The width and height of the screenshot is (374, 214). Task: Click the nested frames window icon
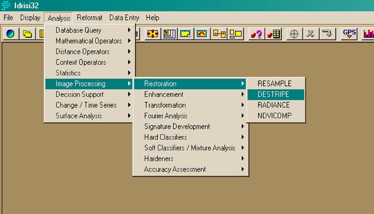169,34
